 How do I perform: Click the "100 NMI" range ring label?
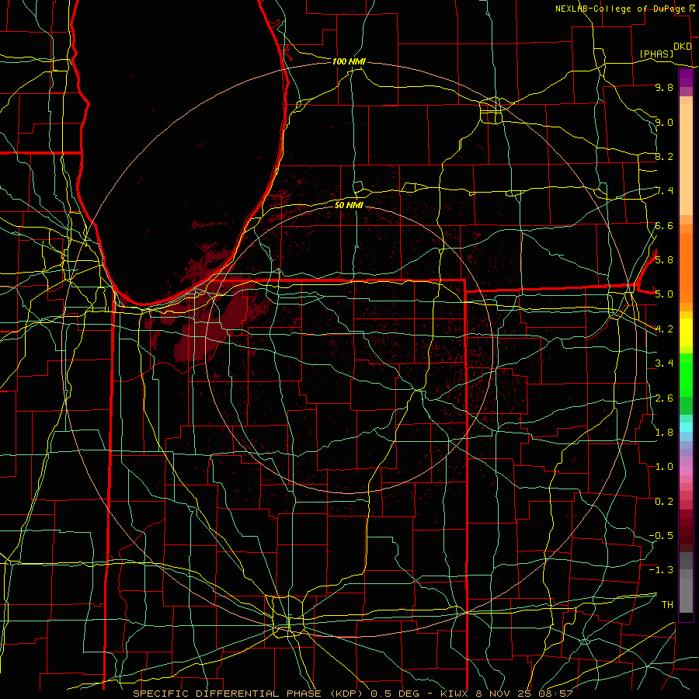tap(349, 61)
